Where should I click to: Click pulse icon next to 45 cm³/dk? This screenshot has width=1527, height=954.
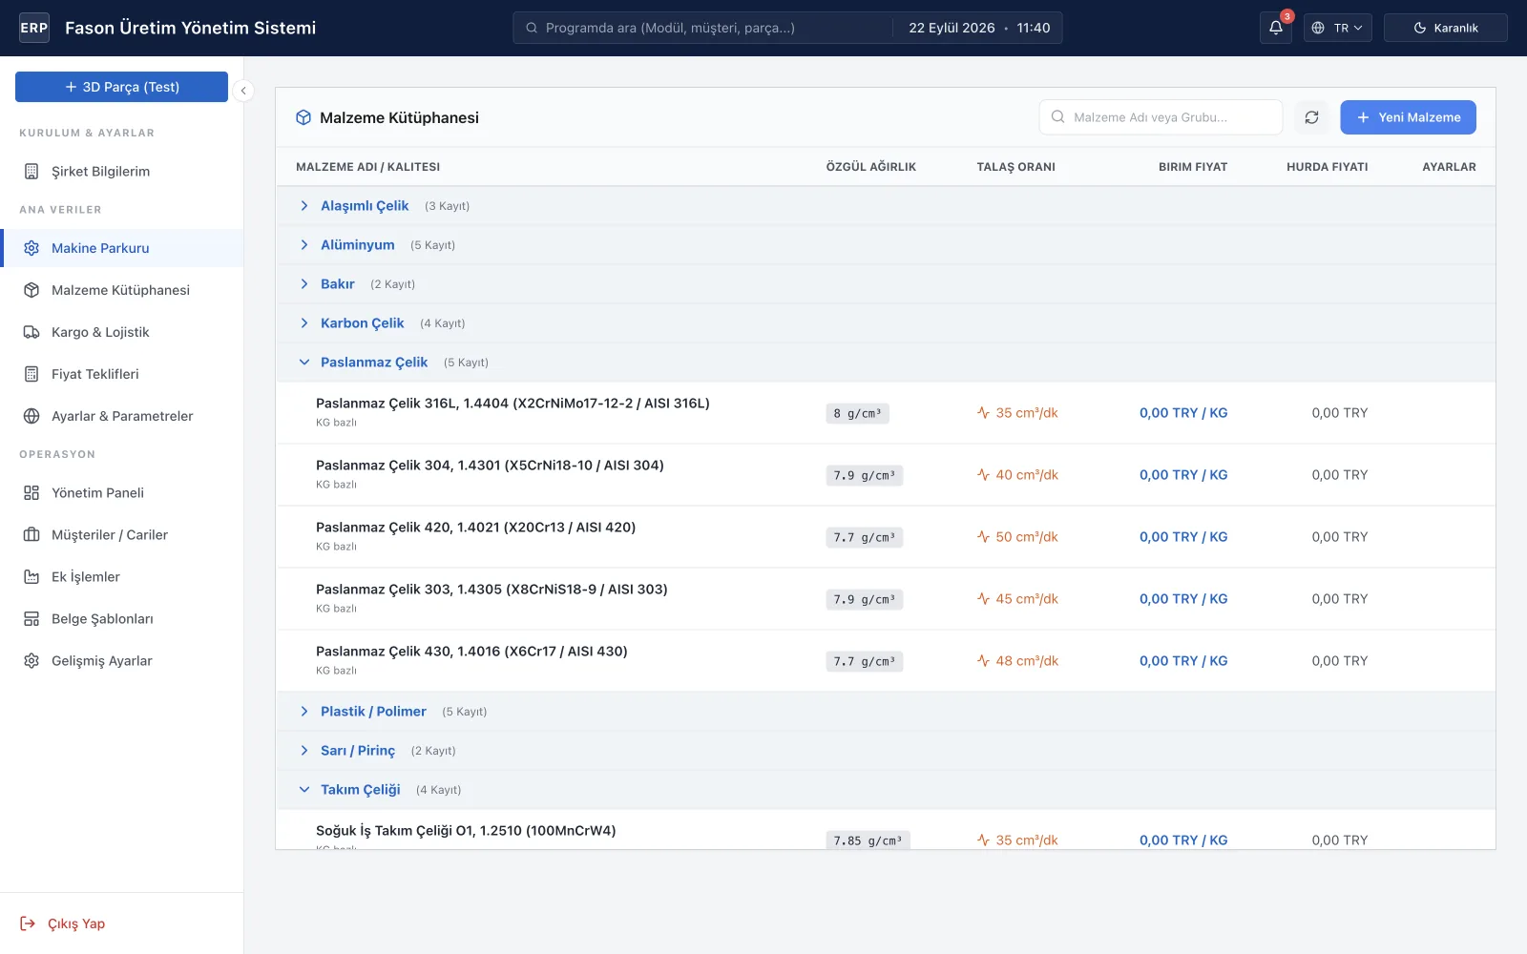[x=983, y=599]
